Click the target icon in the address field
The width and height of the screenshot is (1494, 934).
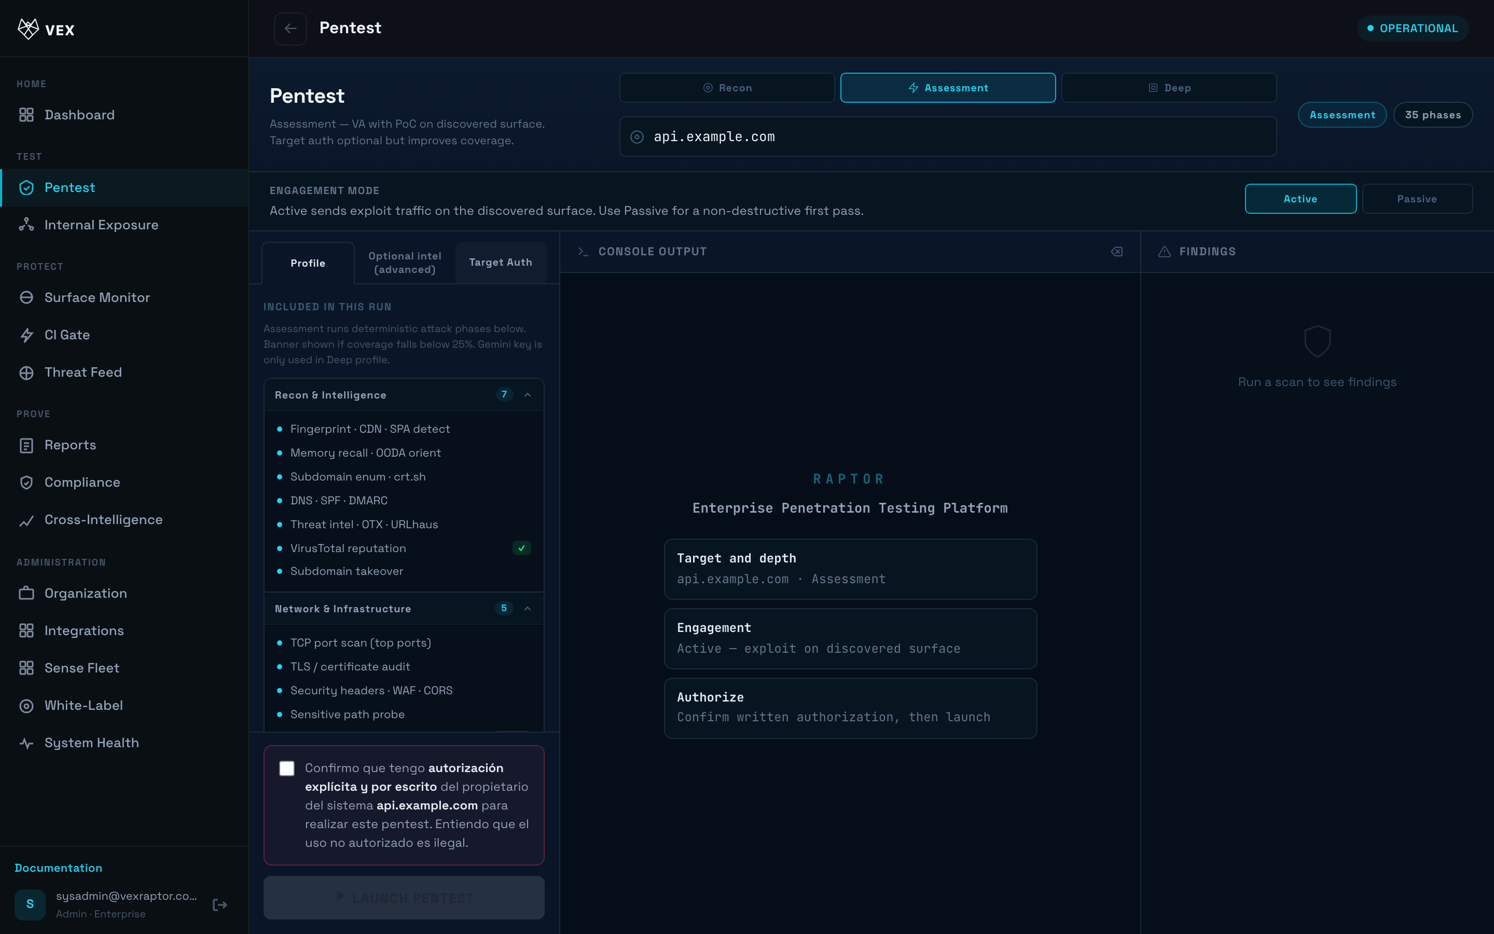(637, 137)
